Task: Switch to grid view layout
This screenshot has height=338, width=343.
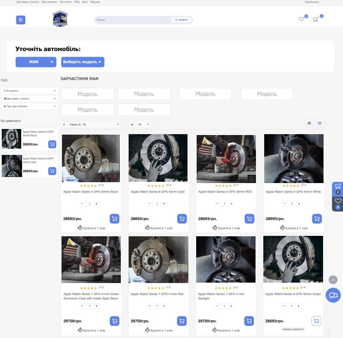Action: click(x=320, y=123)
